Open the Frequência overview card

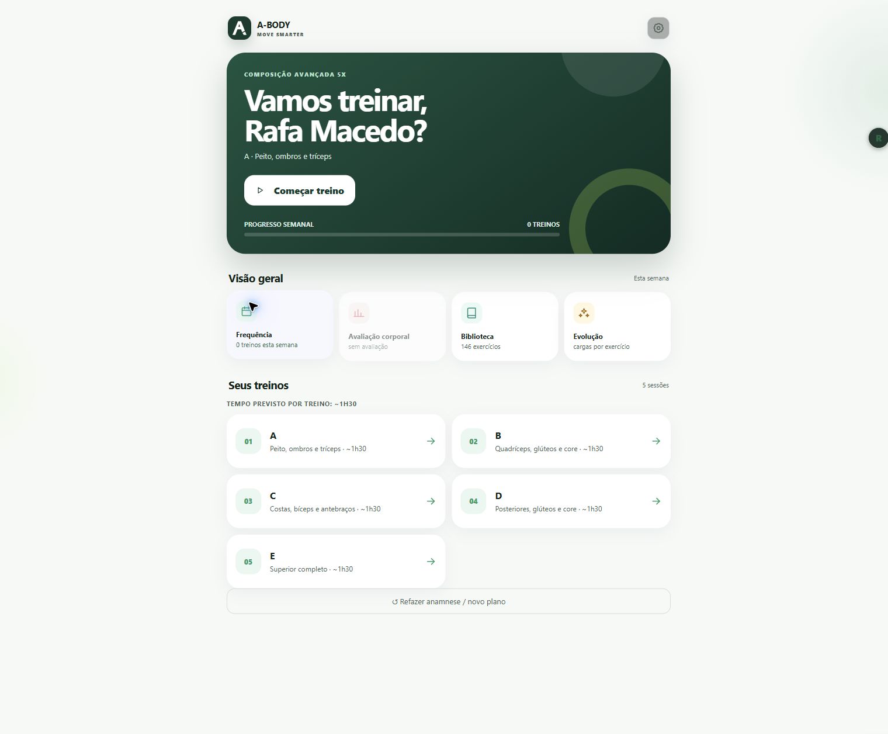click(x=280, y=325)
